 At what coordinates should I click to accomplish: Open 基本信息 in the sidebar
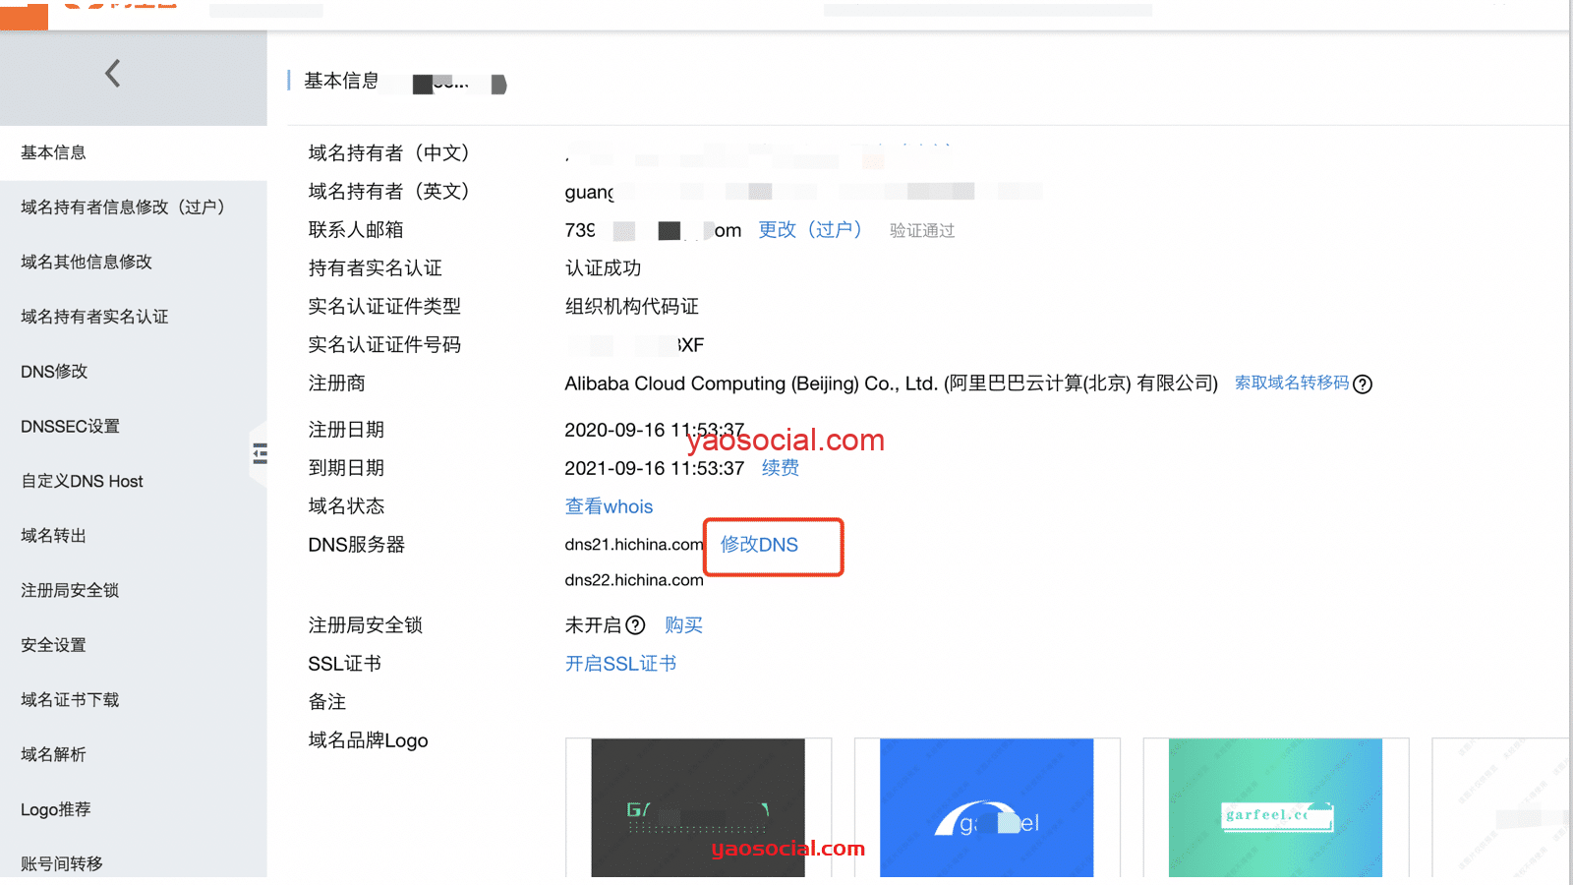(x=53, y=152)
